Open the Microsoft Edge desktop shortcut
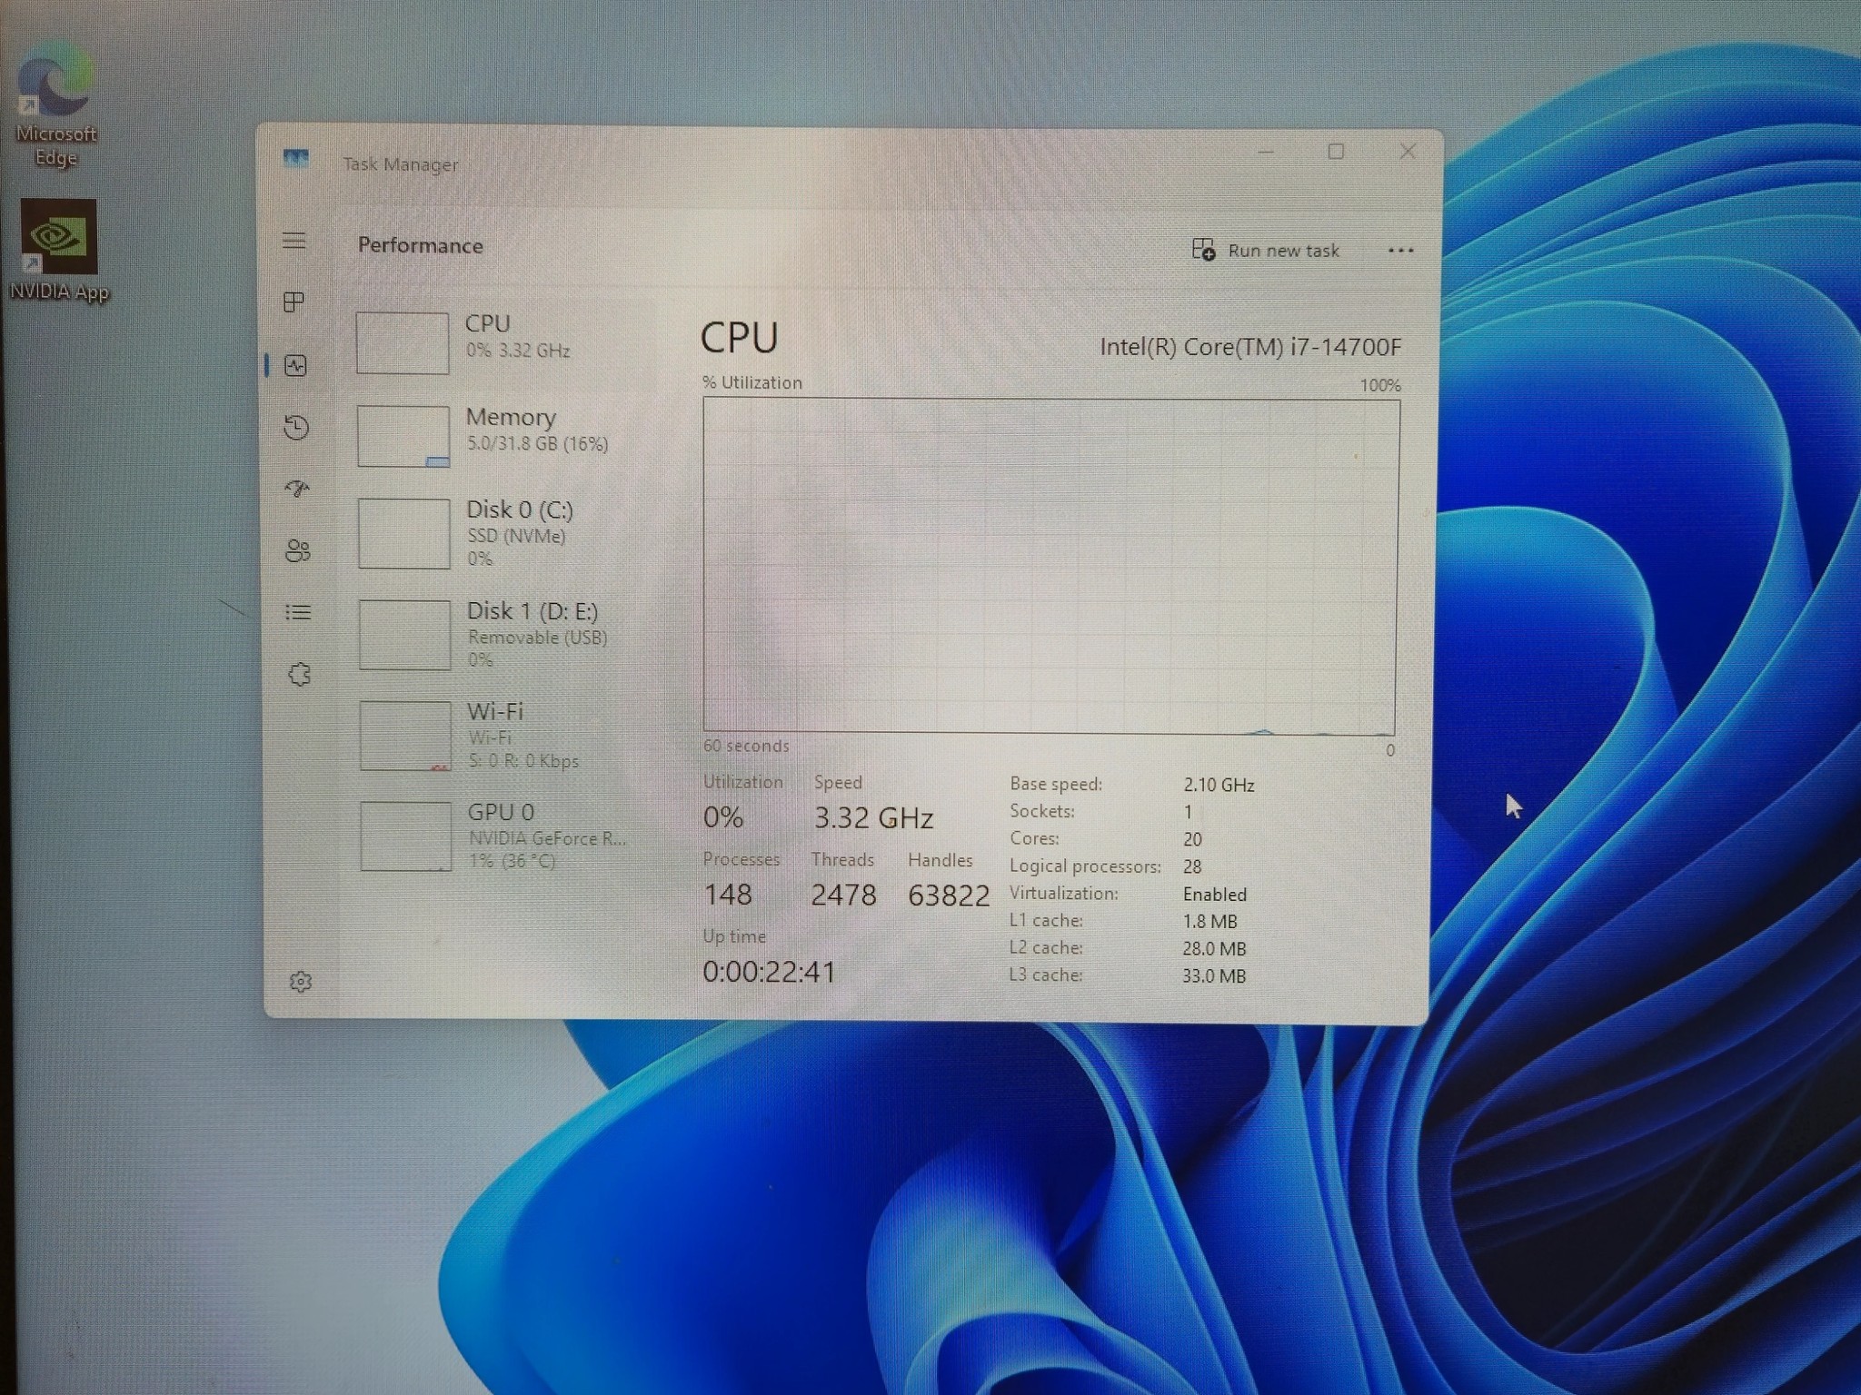1861x1395 pixels. (x=55, y=104)
